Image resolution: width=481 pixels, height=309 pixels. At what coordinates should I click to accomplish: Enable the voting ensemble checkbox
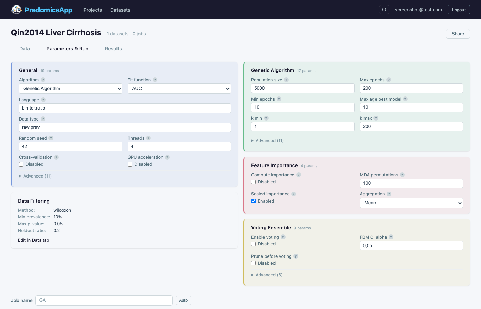pos(254,244)
